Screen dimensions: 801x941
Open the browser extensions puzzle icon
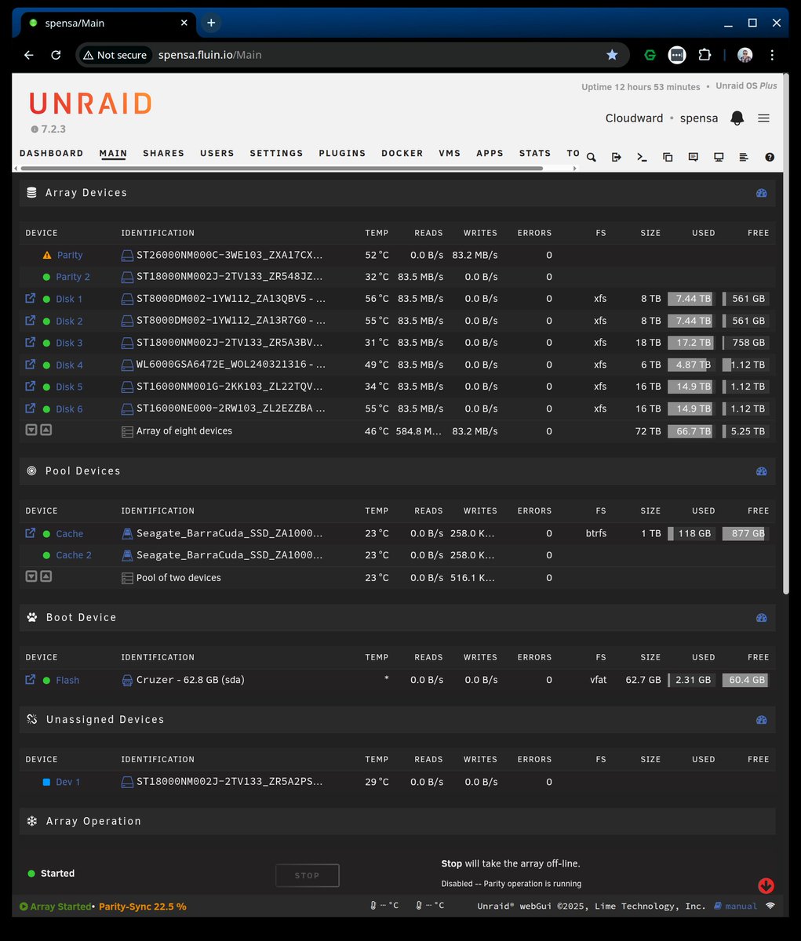(x=705, y=55)
